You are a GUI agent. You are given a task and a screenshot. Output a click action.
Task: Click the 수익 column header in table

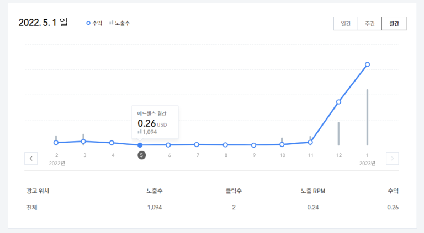click(393, 191)
